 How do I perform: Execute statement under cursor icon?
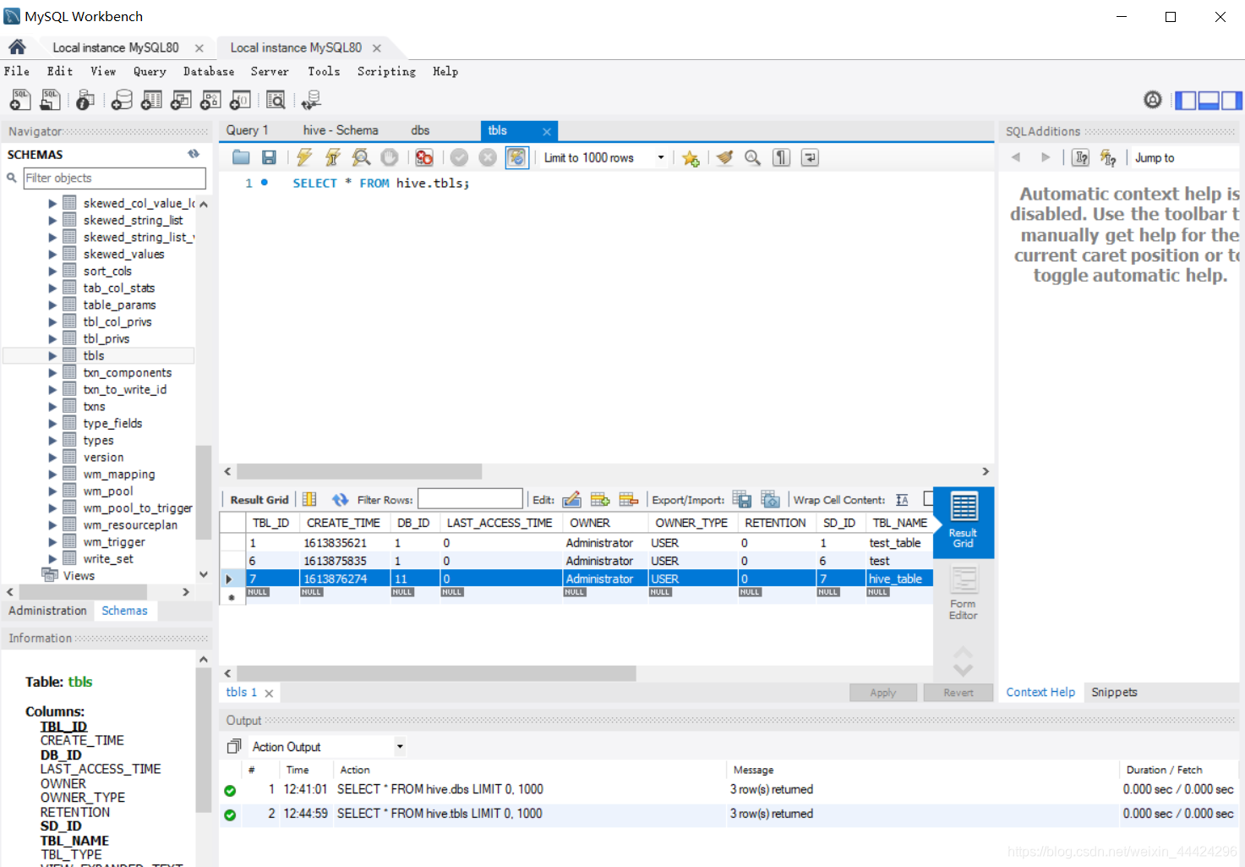[x=333, y=157]
